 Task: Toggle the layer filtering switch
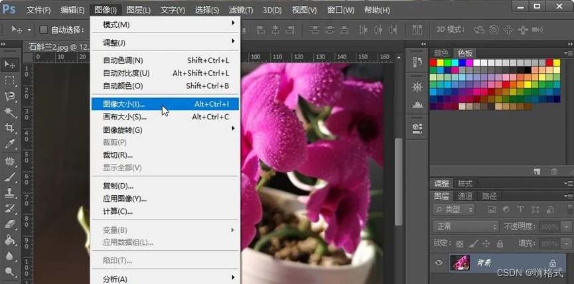pos(570,209)
